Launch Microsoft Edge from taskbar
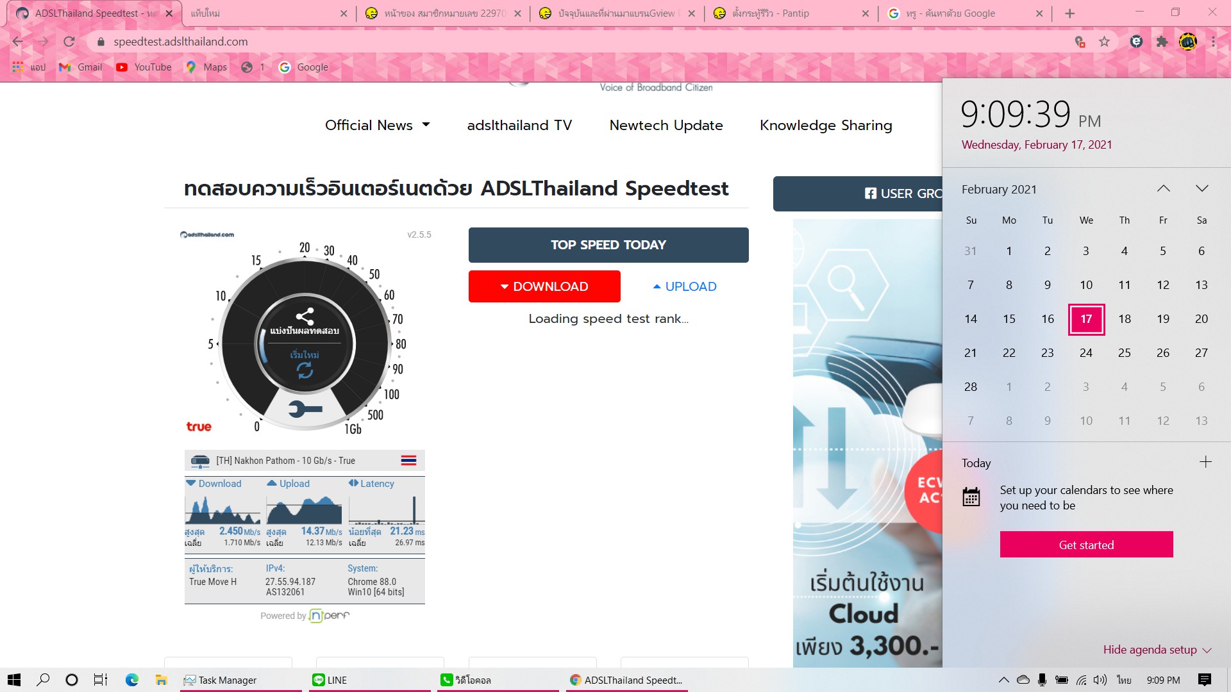The image size is (1231, 692). tap(131, 680)
